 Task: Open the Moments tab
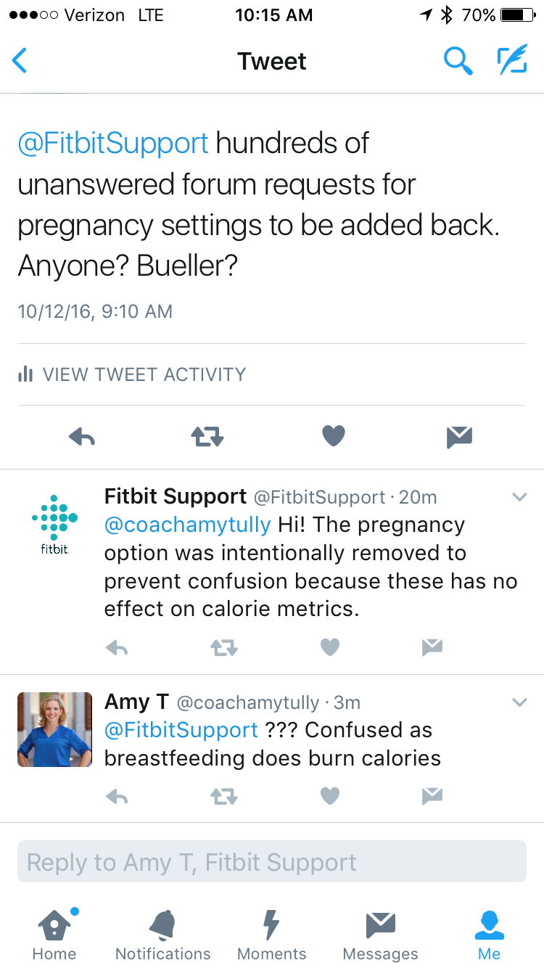coord(272,935)
